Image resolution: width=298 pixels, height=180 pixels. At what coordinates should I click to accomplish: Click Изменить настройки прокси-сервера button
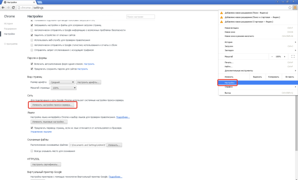pyautogui.click(x=52, y=105)
